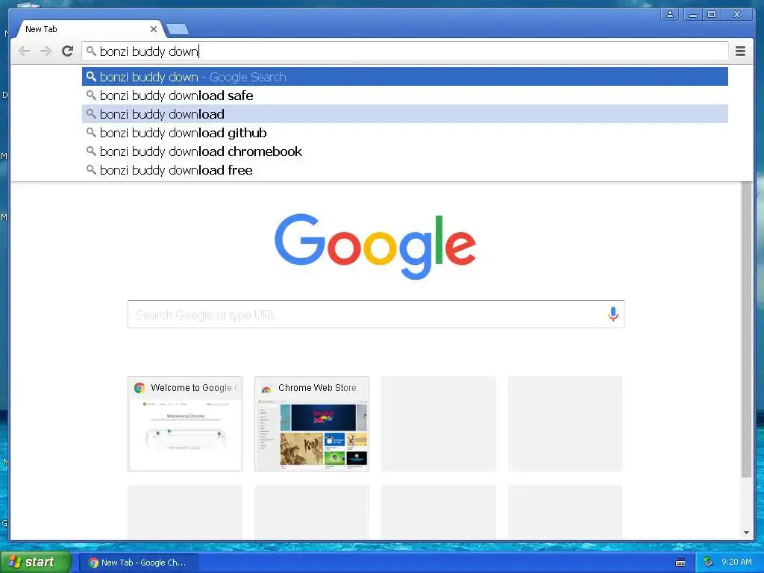
Task: Choose 'bonzi buddy download github' suggestion
Action: [405, 133]
